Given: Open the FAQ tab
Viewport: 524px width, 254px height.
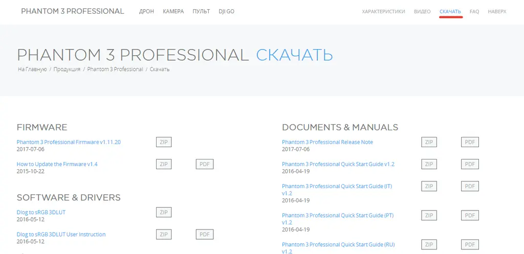Looking at the screenshot, I should [474, 11].
